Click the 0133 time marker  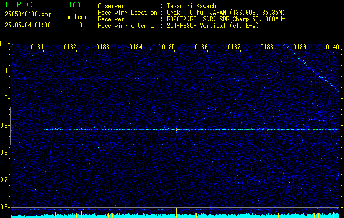click(x=103, y=47)
